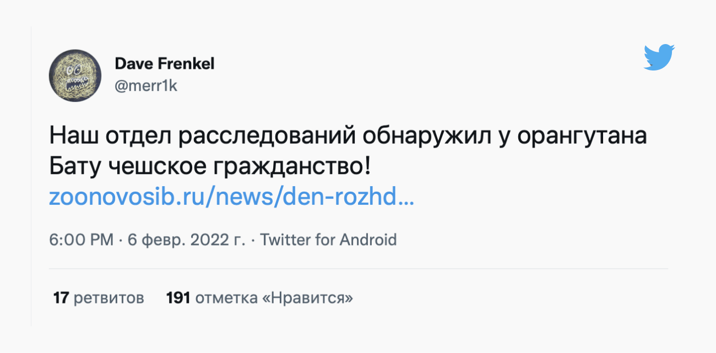Click the likes count number 191

pyautogui.click(x=178, y=298)
